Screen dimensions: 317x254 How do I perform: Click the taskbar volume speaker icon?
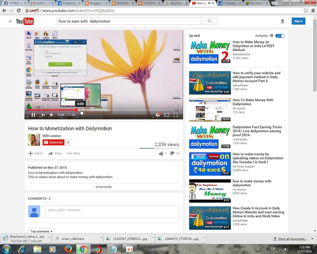[x=286, y=249]
